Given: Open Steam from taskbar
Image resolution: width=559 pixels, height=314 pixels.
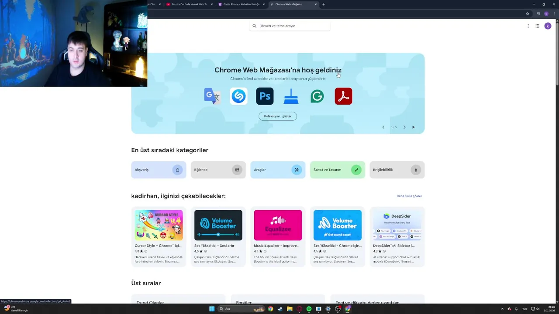Looking at the screenshot, I should click(x=280, y=309).
